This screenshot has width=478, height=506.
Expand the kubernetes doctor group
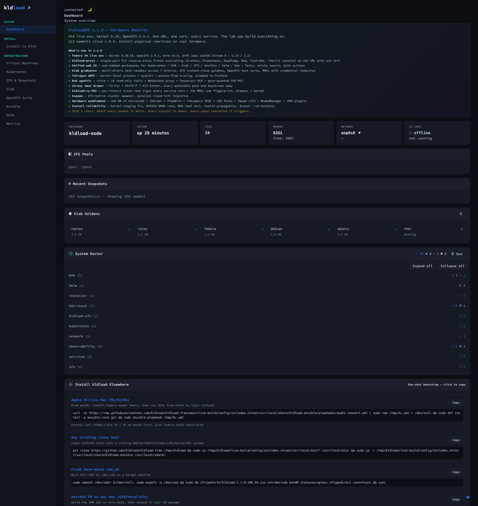pos(267,326)
